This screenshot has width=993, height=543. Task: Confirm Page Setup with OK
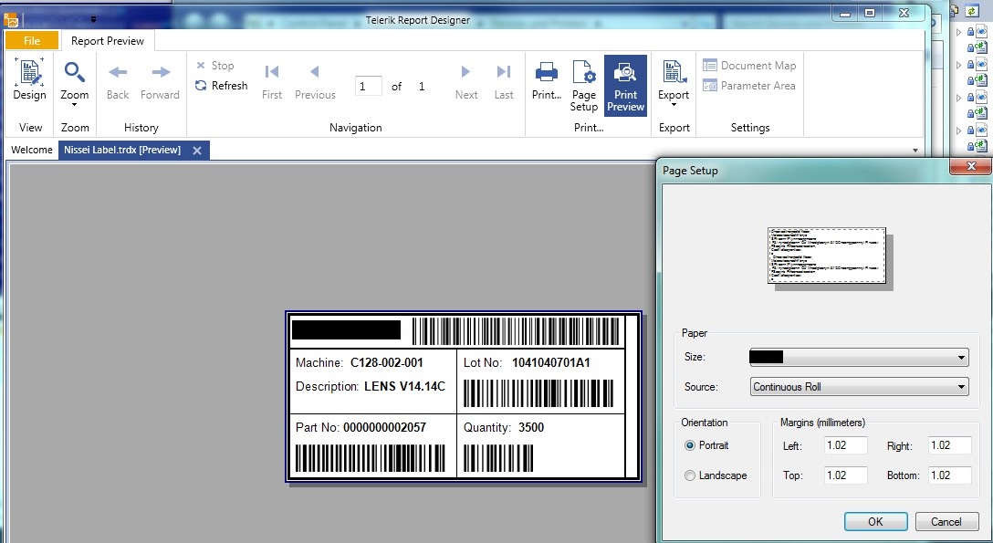click(876, 521)
